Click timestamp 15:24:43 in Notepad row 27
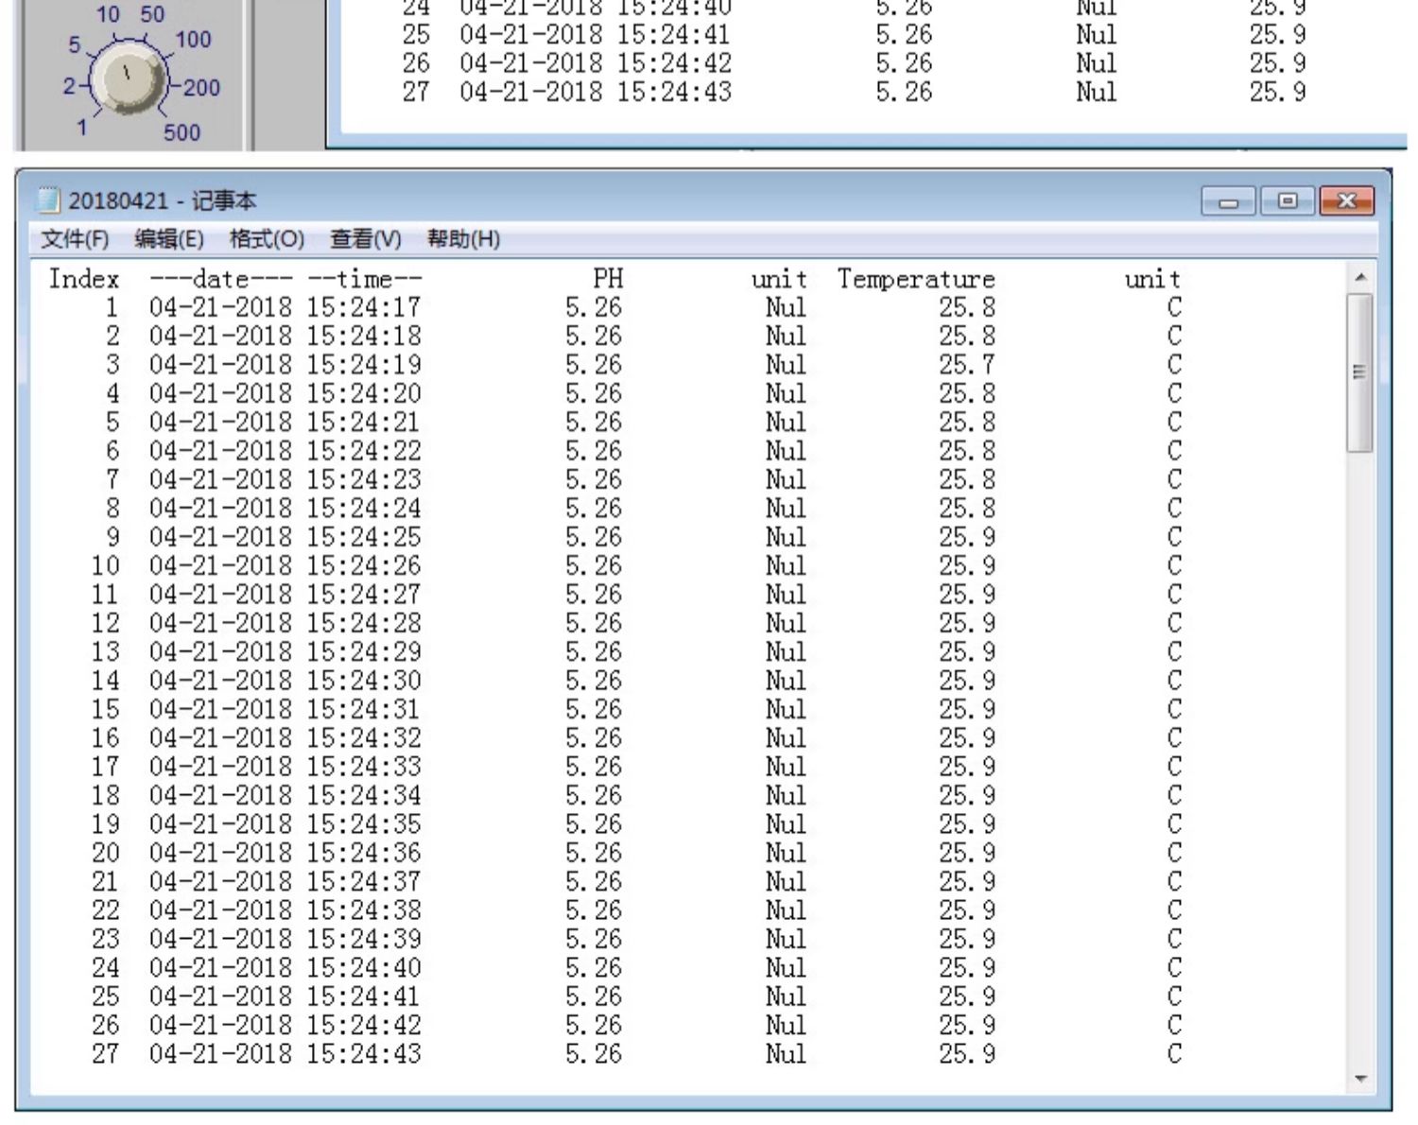This screenshot has width=1418, height=1125. 364,1054
